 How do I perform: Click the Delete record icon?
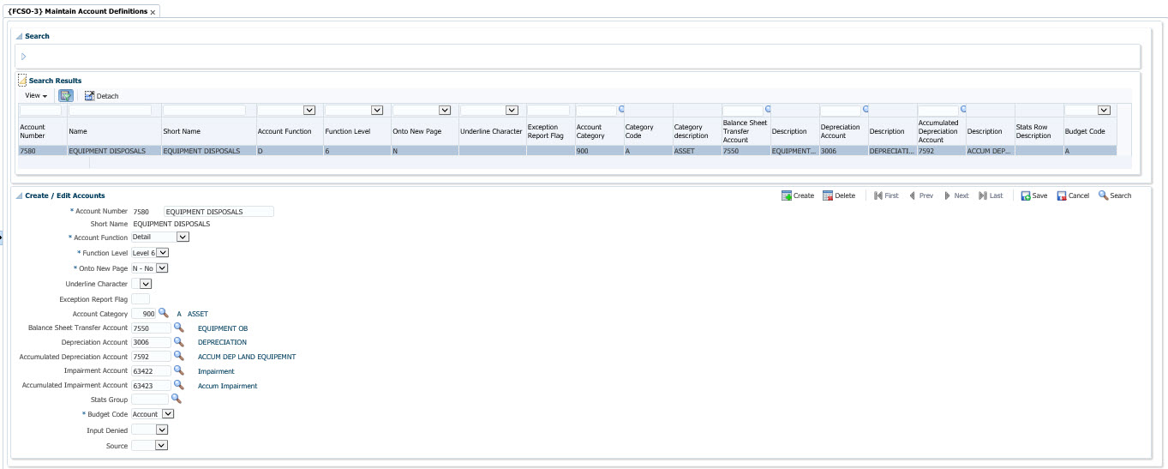point(828,195)
